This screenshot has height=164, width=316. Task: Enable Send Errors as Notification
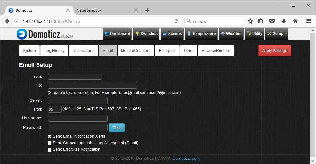(50, 150)
